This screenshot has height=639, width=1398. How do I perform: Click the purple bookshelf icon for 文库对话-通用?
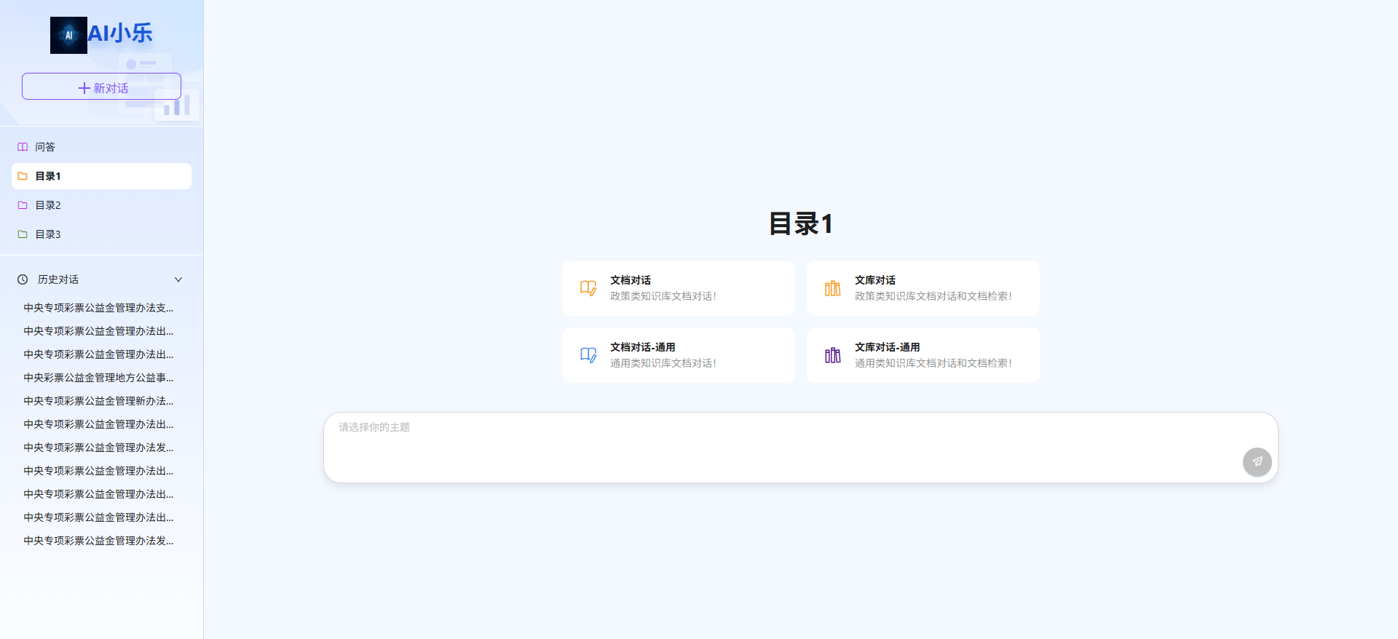point(832,355)
